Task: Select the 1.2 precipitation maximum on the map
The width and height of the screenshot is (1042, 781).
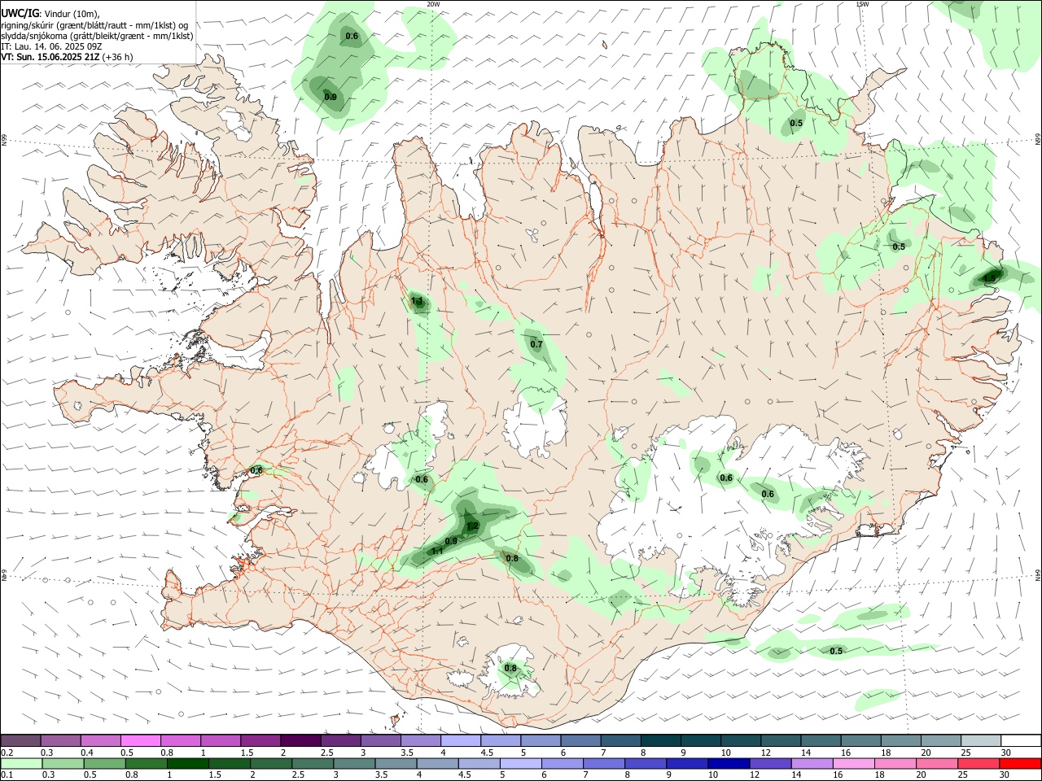Action: pos(472,526)
